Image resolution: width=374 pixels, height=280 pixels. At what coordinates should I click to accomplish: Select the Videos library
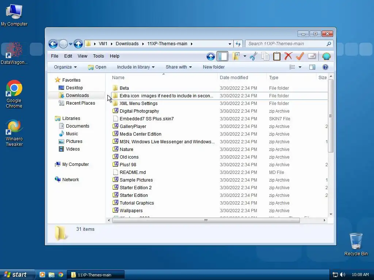[73, 149]
